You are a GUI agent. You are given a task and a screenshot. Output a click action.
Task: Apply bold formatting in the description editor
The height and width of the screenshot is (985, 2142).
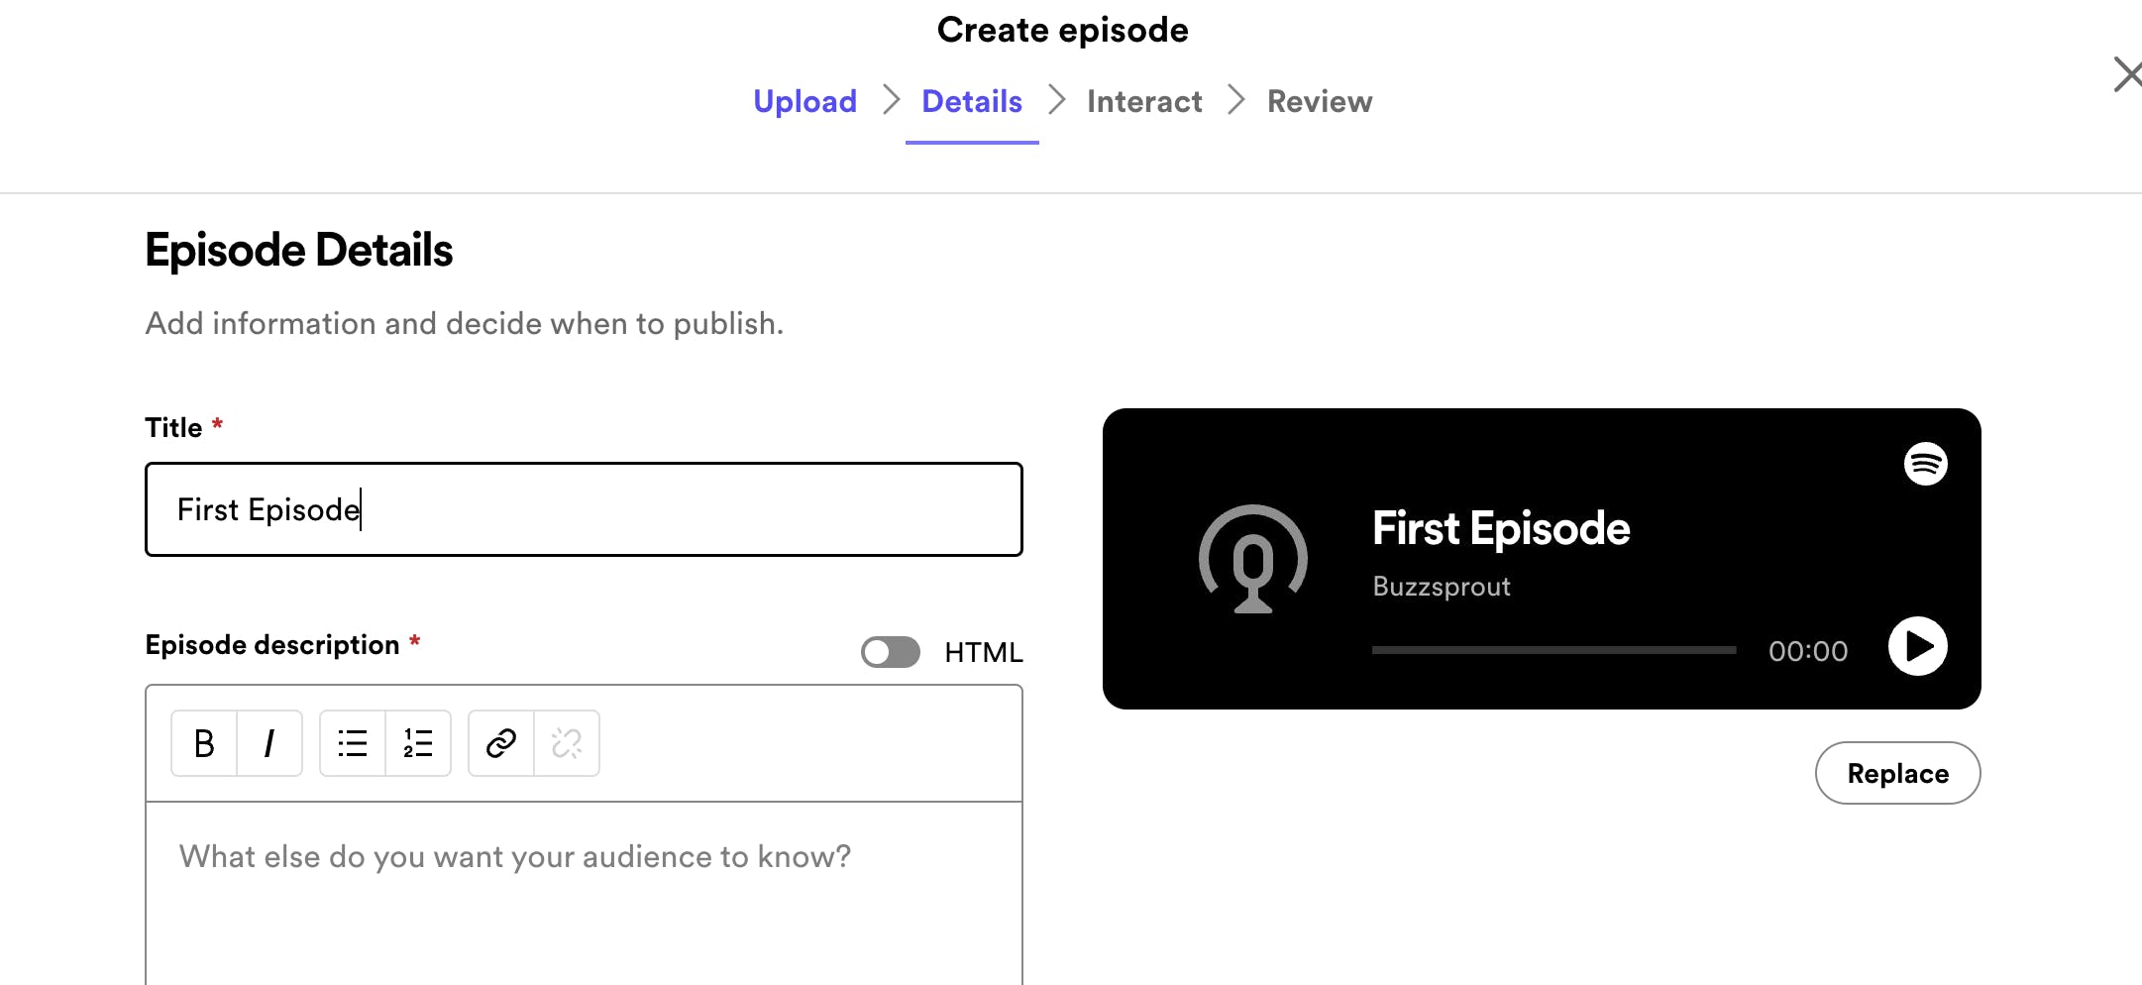[x=203, y=742]
